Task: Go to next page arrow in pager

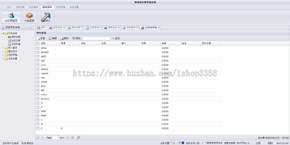Action: point(68,138)
